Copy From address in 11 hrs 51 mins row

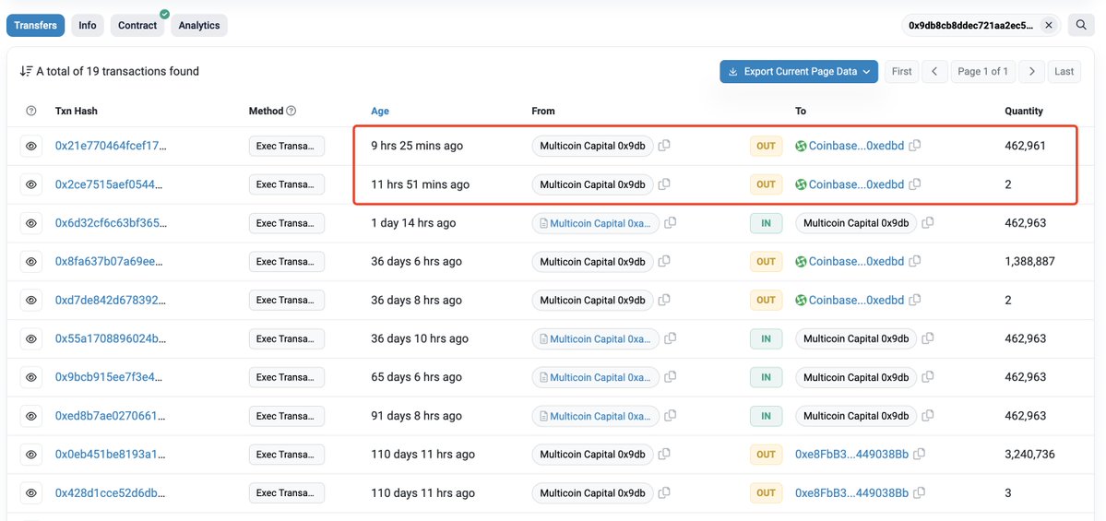point(664,184)
